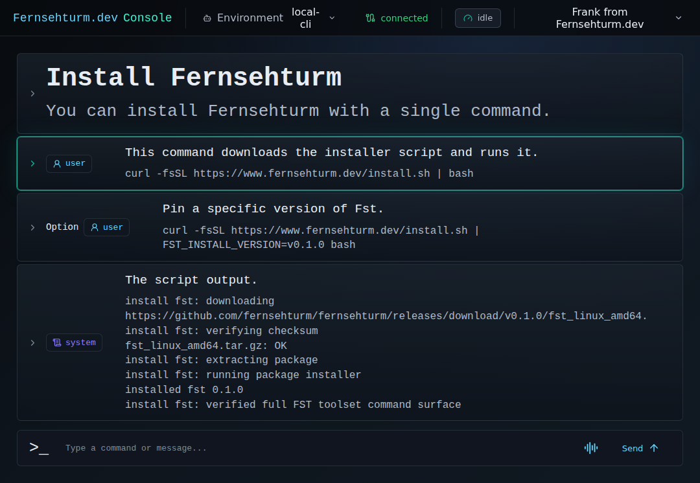700x483 pixels.
Task: Click the Option label text
Action: (62, 227)
